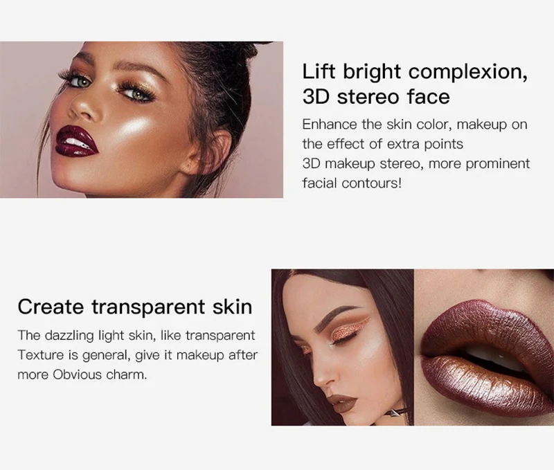Click the dark red lips of top model
This screenshot has width=554, height=470.
(x=76, y=141)
